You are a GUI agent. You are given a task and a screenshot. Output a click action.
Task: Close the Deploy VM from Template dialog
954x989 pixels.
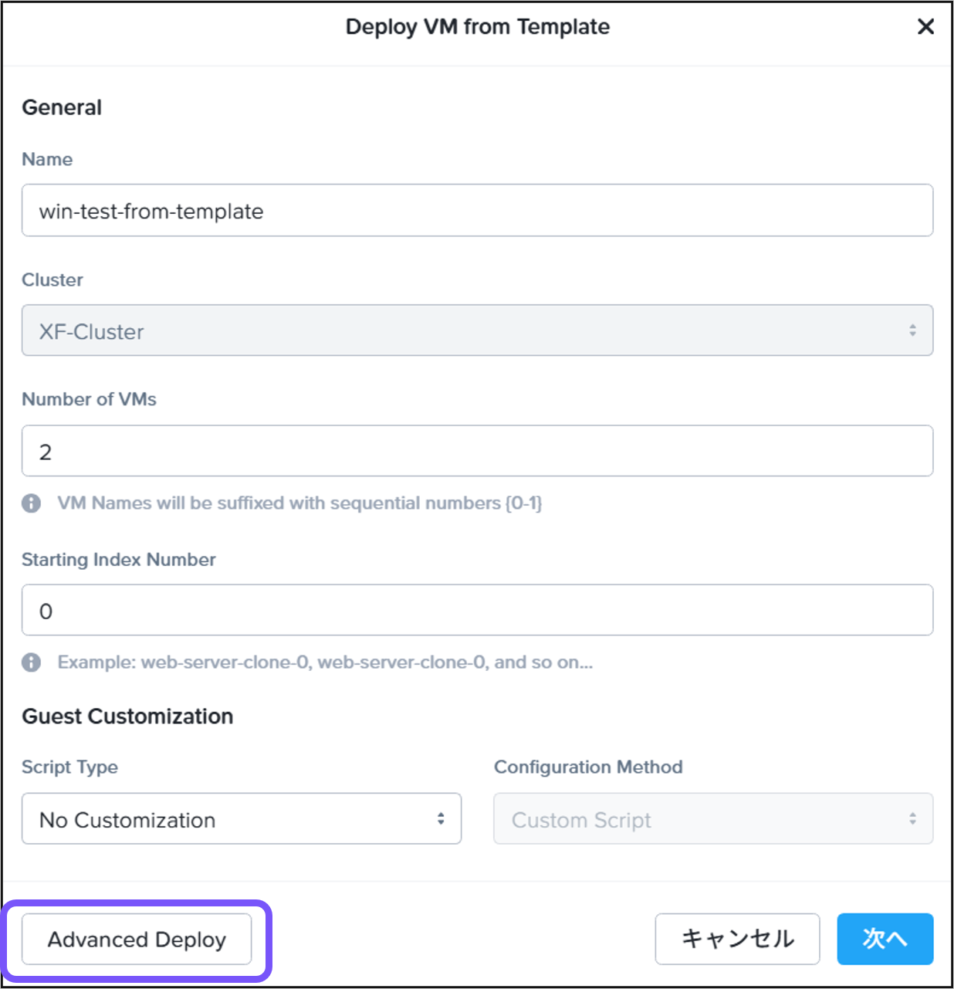coord(925,26)
